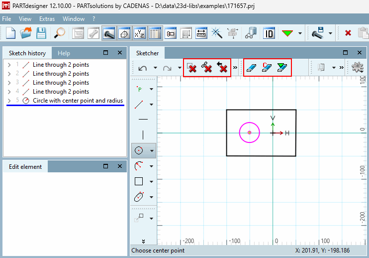Click the red X delete icon in main toolbar
Image resolution: width=369 pixels, height=258 pixels.
348,33
